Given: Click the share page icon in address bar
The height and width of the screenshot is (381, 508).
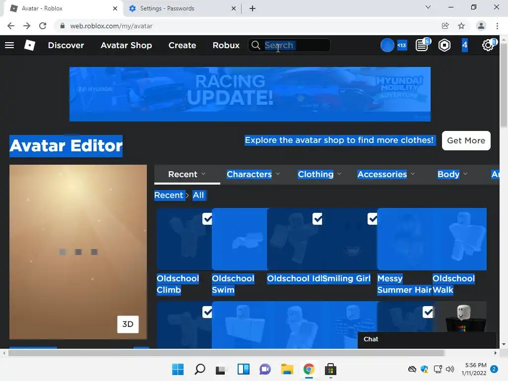Looking at the screenshot, I should (x=445, y=26).
